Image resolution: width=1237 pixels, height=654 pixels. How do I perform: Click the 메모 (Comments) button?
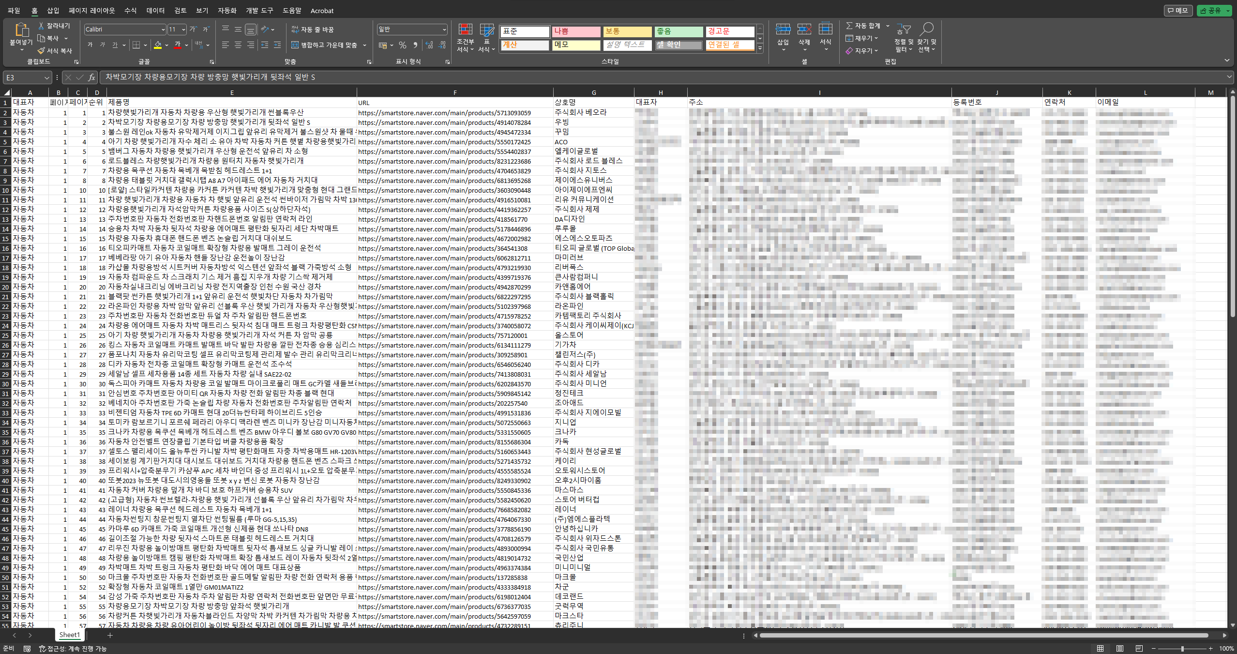(x=1177, y=10)
